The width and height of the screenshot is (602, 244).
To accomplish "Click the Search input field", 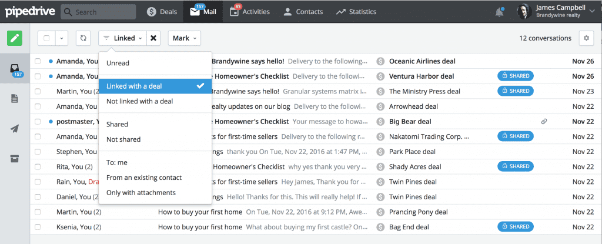I will [98, 12].
